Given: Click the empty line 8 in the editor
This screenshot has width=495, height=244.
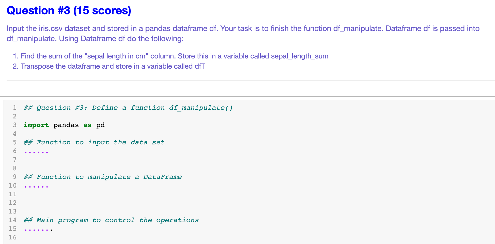Looking at the screenshot, I should pos(76,168).
